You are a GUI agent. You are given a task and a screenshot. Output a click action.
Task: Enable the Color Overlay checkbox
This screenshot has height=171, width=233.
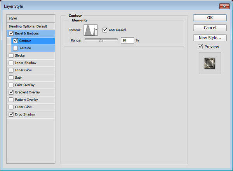(11, 85)
